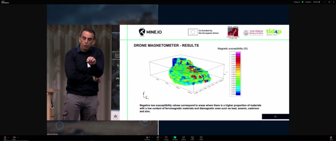Click the Opuść leave meeting icon

pos(331,137)
